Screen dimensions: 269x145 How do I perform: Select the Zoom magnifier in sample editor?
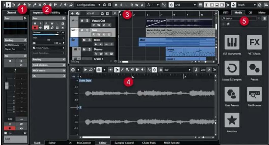coord(127,70)
